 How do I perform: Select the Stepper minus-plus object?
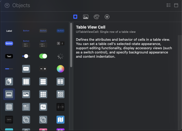[x=43, y=69]
